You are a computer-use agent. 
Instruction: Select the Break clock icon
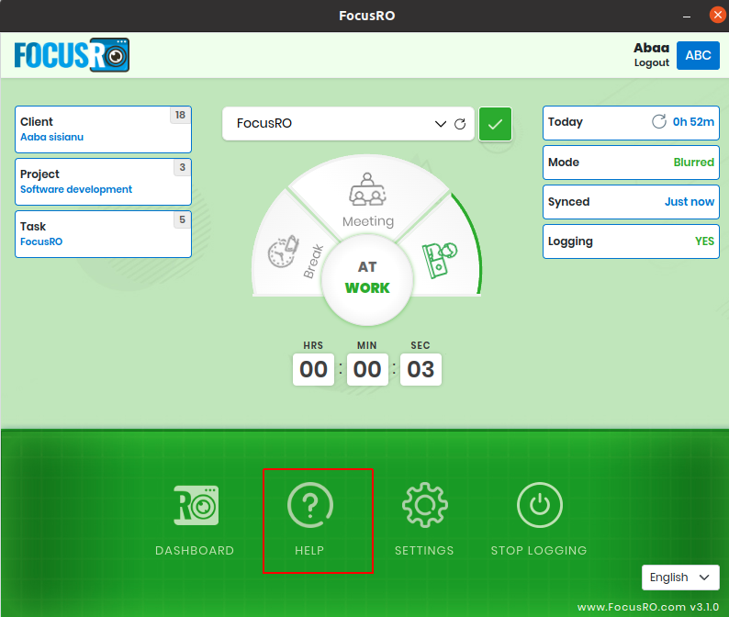pos(283,252)
